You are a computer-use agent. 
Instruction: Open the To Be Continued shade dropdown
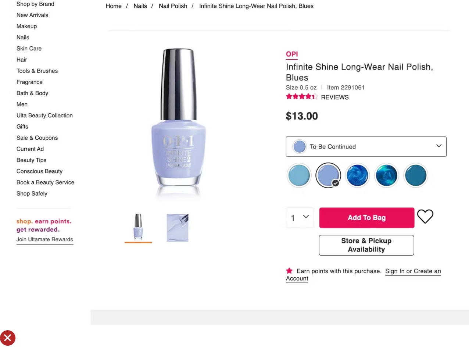point(366,146)
